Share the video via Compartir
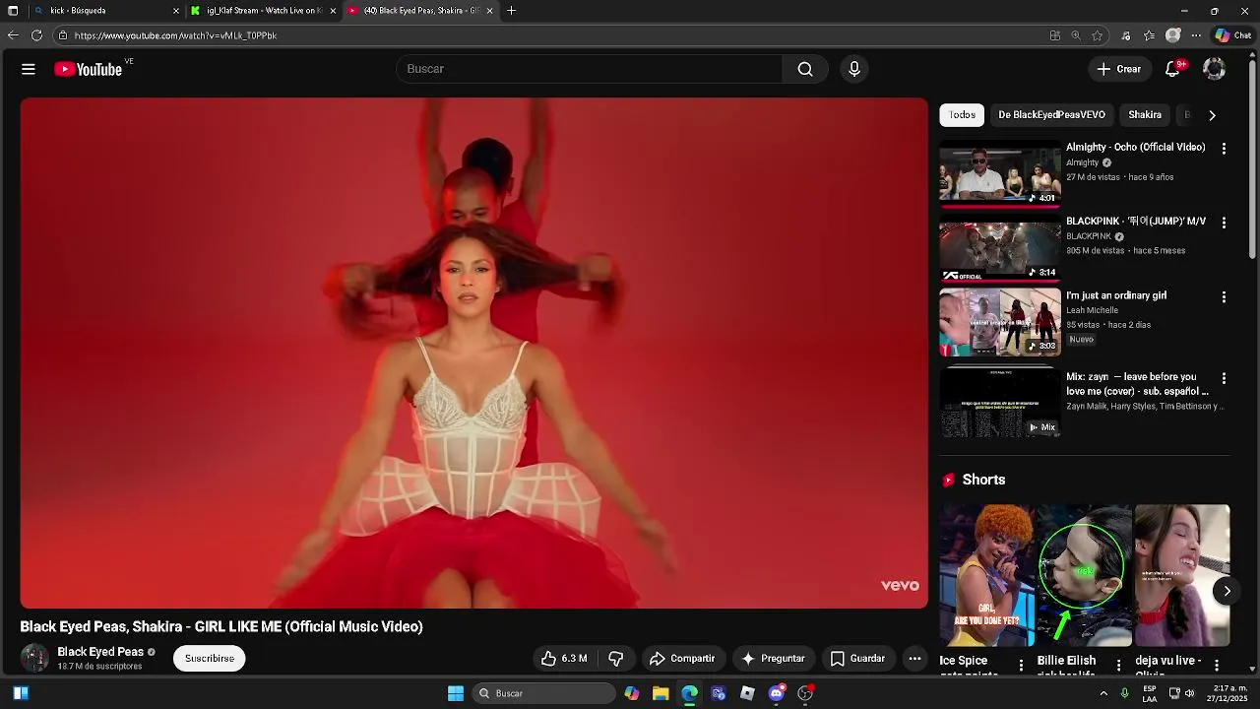Screen dimensions: 1260x709 coord(681,659)
